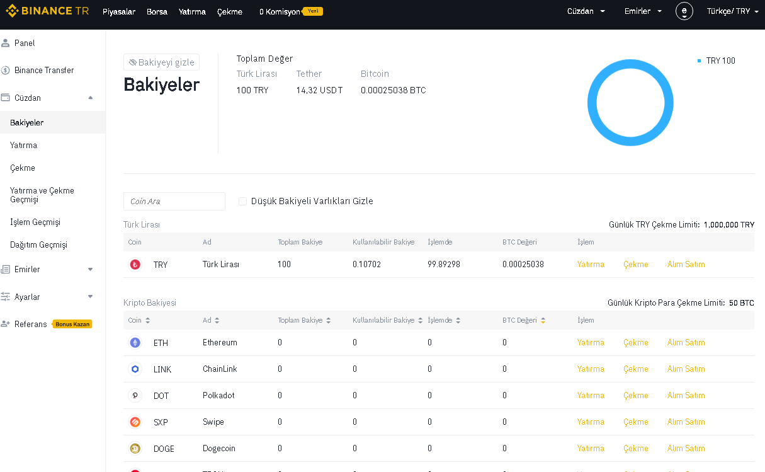Open Çekme in top navigation

pos(230,11)
